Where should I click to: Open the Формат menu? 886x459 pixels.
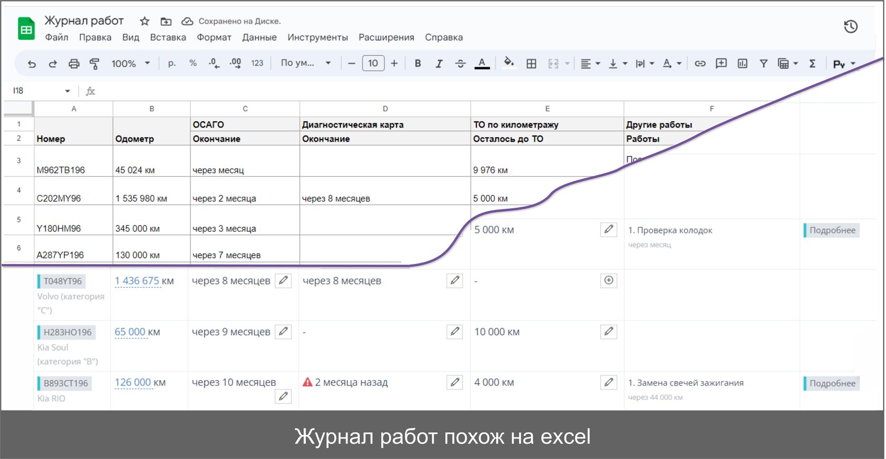point(214,37)
